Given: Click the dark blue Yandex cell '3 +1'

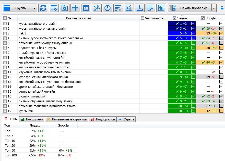Looking at the screenshot, I should tap(182, 28).
